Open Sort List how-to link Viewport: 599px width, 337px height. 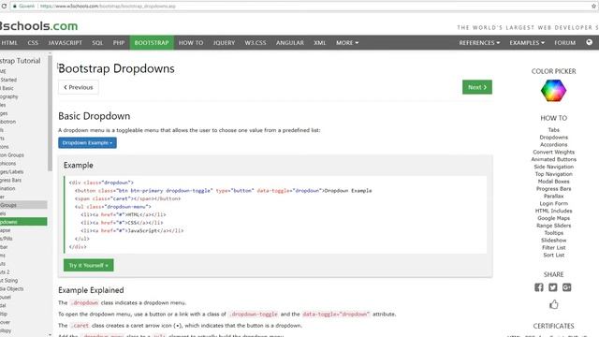tap(553, 255)
